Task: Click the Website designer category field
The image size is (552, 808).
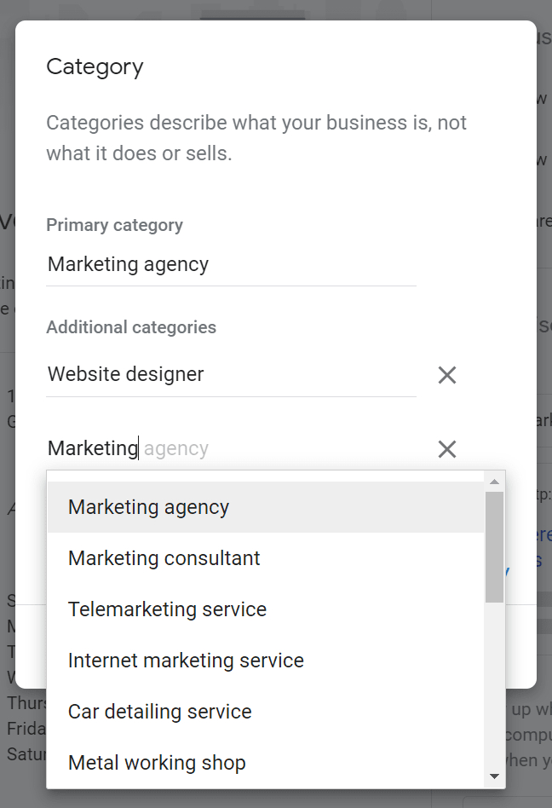Action: point(231,375)
